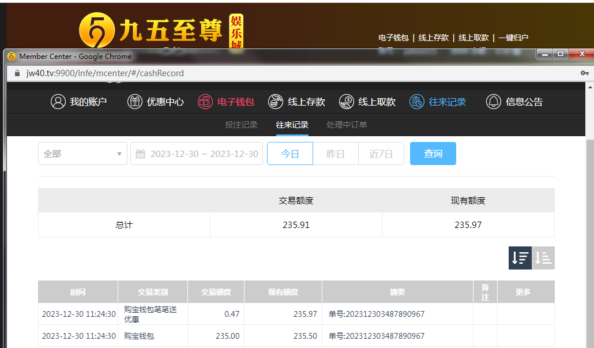
Task: Click 电子钱包 link in background window
Action: (393, 38)
